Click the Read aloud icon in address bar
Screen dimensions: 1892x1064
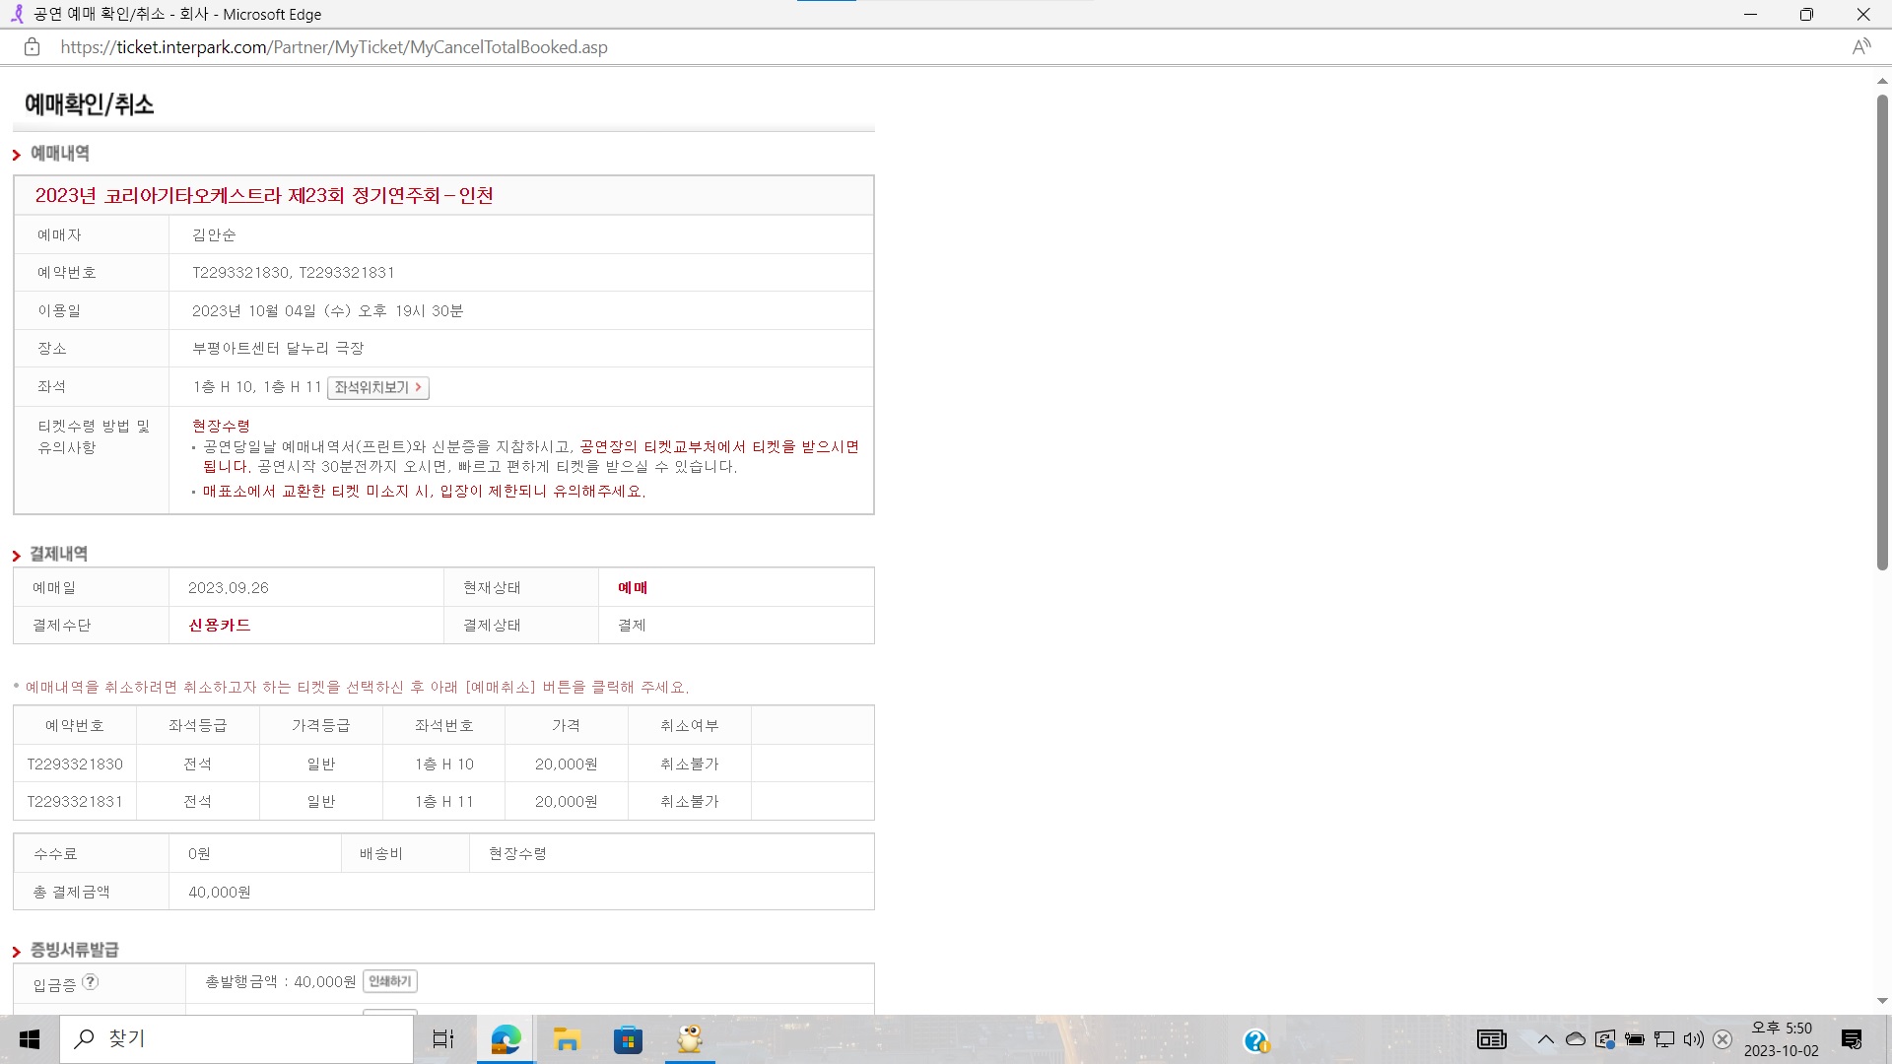coord(1860,47)
